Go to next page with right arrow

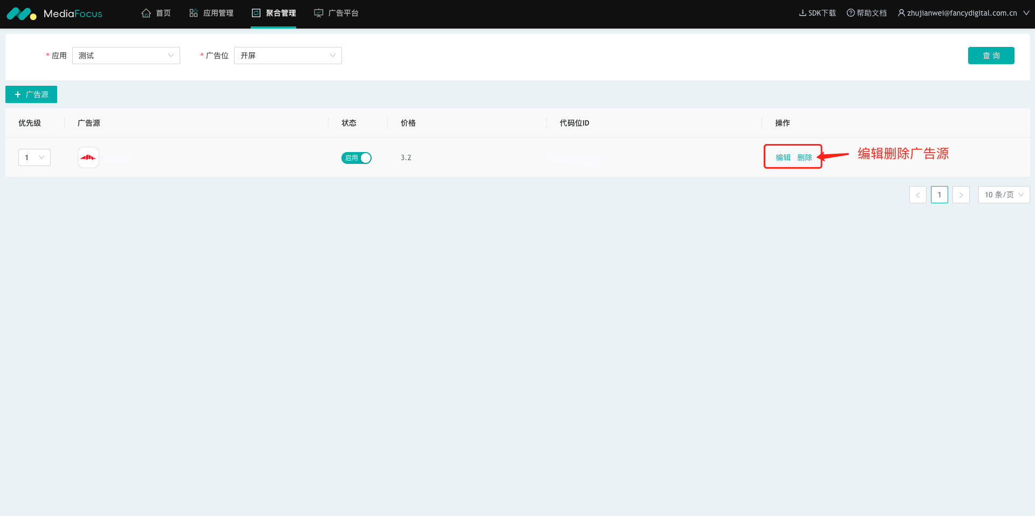[x=961, y=195]
